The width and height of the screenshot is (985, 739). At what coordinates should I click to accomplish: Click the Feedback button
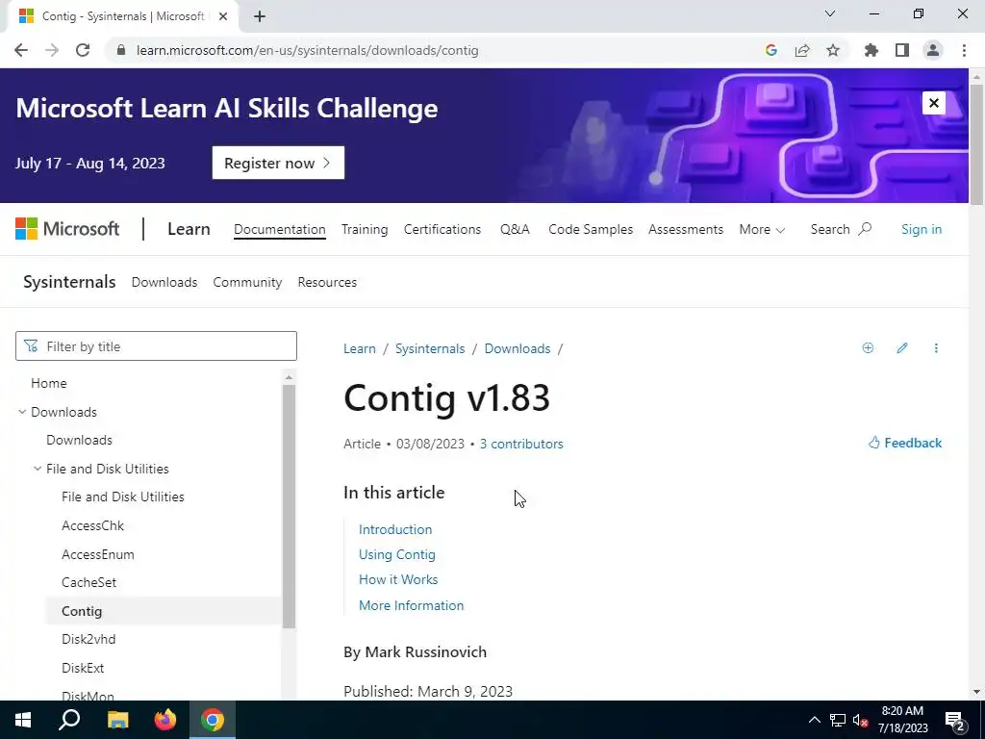[x=904, y=443]
